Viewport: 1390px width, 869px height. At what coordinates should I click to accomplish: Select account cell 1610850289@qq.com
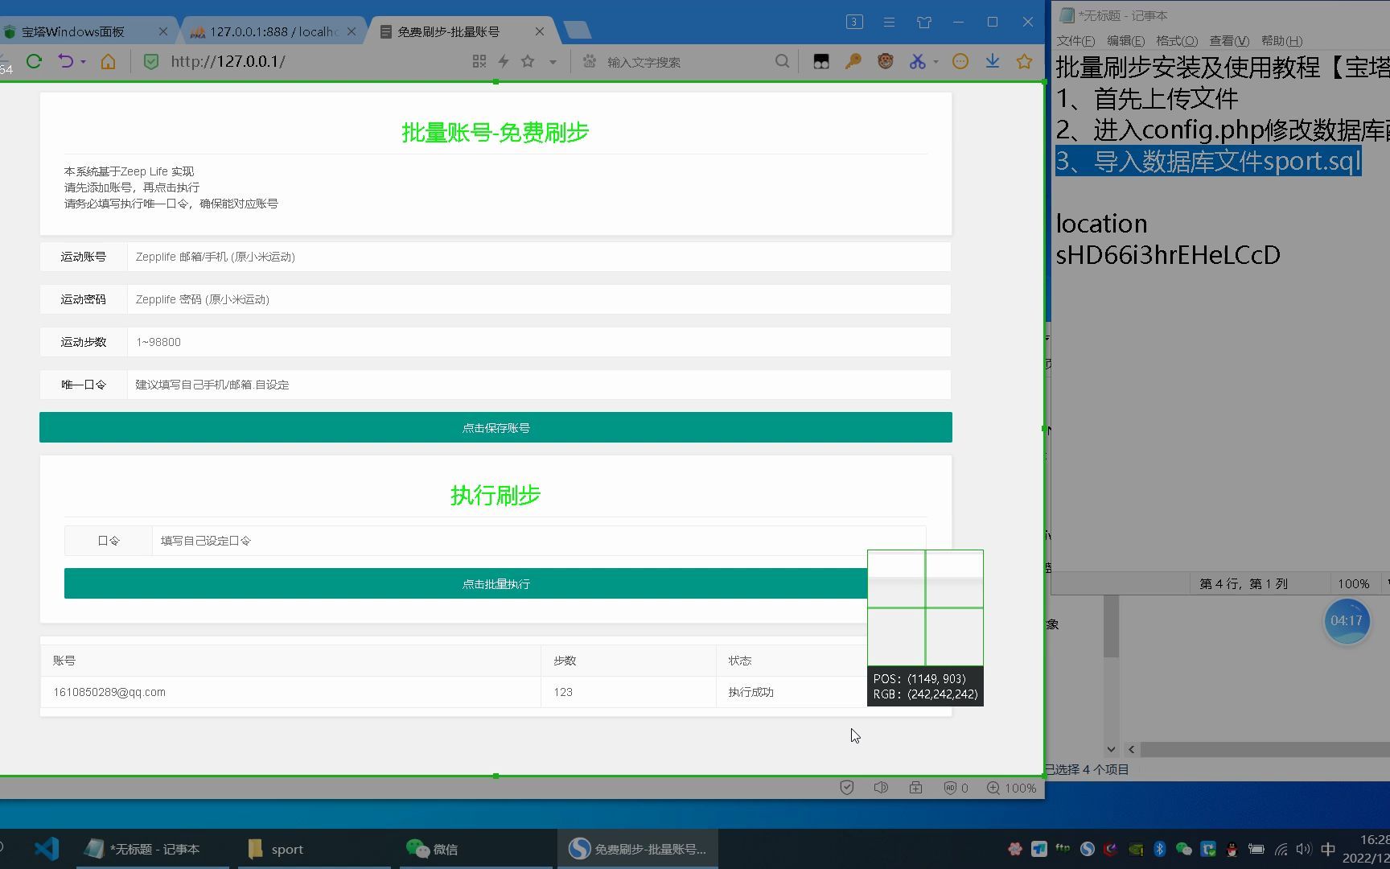290,692
